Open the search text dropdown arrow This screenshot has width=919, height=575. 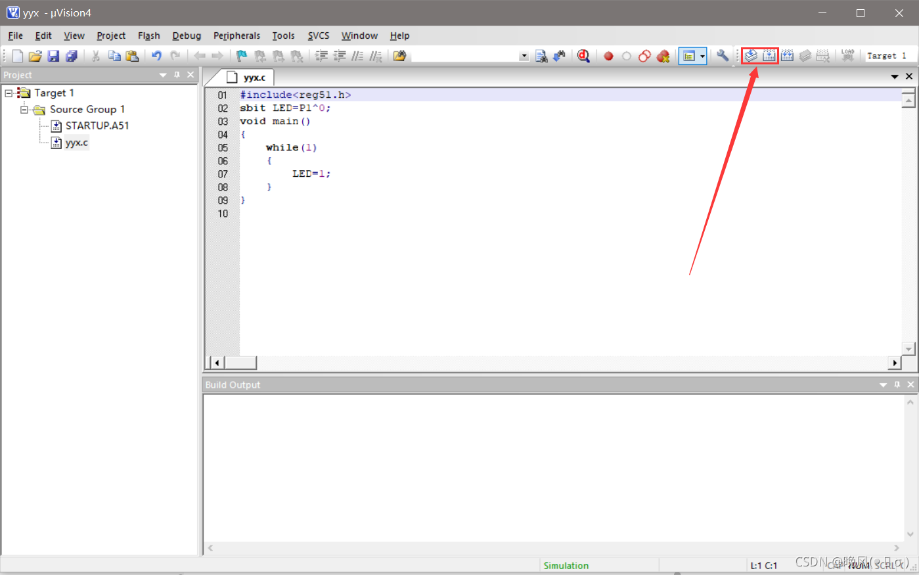524,57
